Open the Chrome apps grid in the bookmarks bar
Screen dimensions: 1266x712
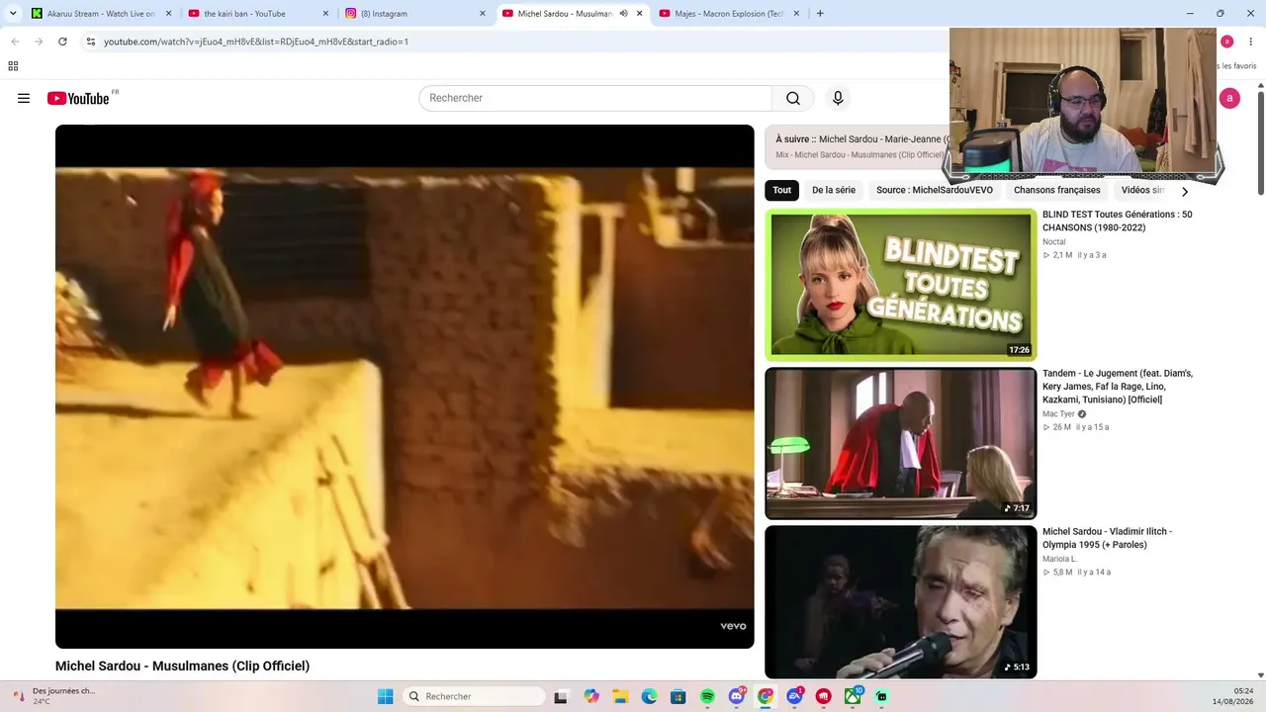point(13,66)
